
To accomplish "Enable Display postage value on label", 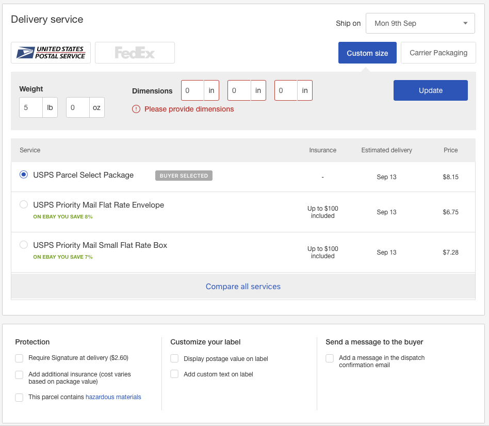I will tap(174, 358).
